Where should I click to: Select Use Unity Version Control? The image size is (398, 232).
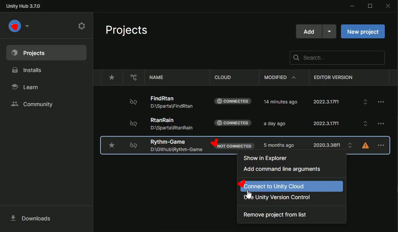pyautogui.click(x=277, y=197)
